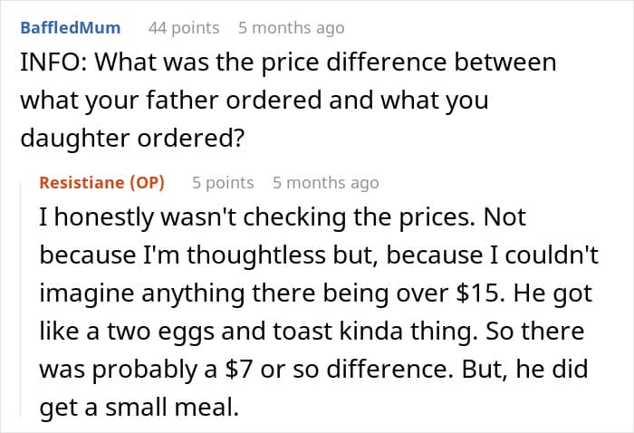Click the 'daughter ordered?' line of the comment
This screenshot has width=634, height=433.
tap(132, 139)
